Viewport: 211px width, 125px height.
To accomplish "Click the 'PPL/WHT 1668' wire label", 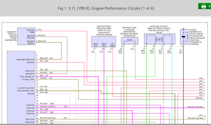I will click(46, 112).
